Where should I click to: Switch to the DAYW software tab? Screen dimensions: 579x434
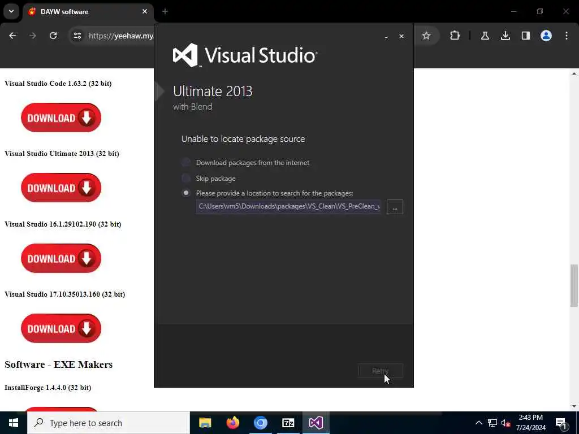pos(87,11)
